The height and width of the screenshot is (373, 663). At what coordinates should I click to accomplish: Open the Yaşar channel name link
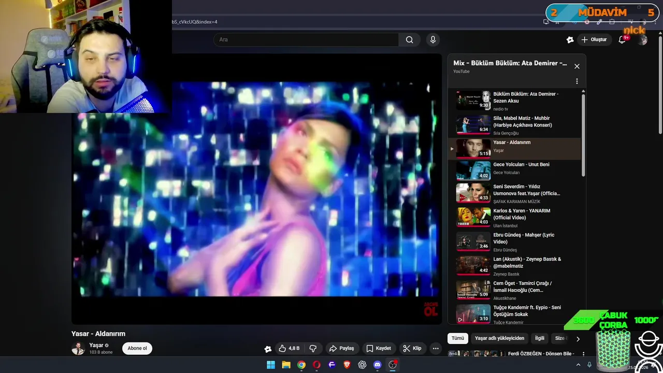96,346
